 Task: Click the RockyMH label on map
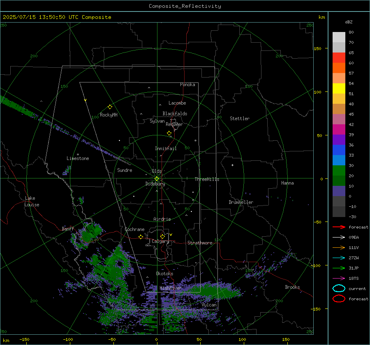coord(109,115)
